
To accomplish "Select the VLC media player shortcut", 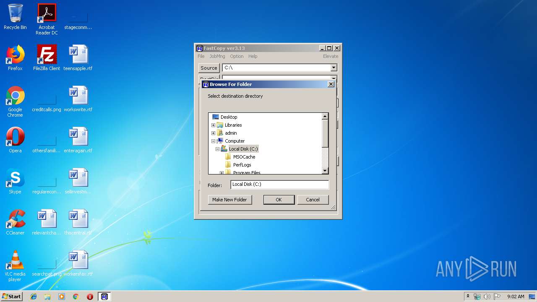I will point(15,266).
